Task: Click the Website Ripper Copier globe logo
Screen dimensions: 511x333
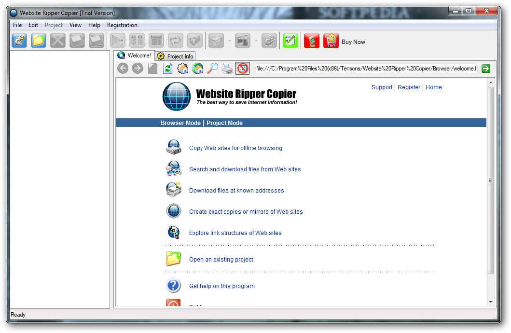Action: (x=177, y=97)
